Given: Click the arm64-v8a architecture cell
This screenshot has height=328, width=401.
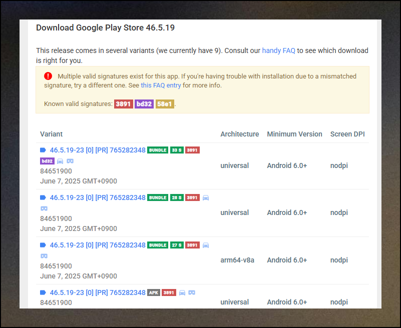Looking at the screenshot, I should click(237, 260).
